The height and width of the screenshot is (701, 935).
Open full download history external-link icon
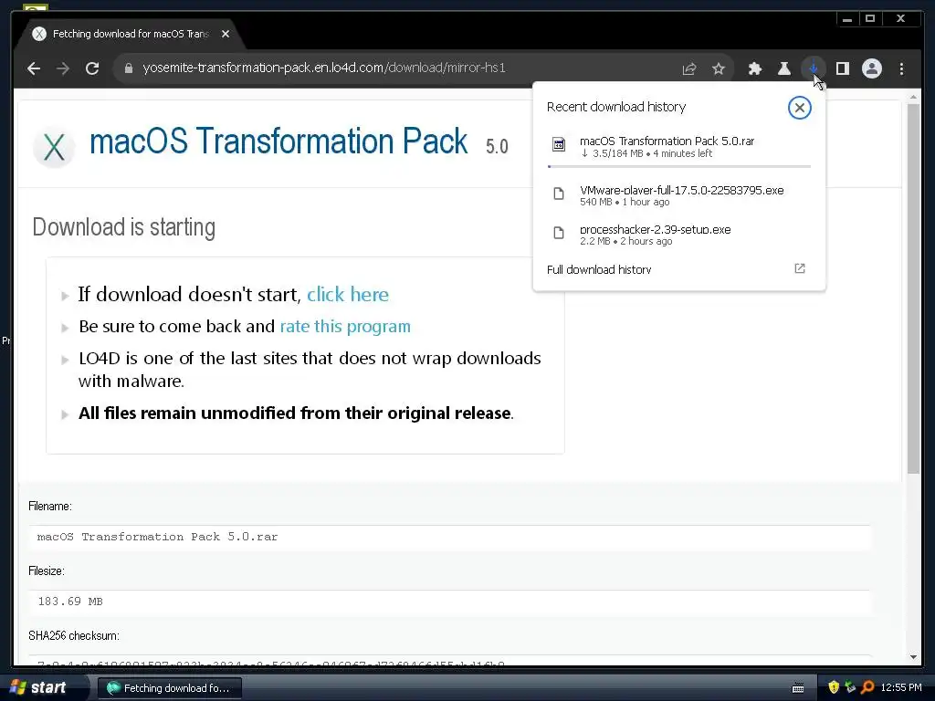click(x=800, y=268)
